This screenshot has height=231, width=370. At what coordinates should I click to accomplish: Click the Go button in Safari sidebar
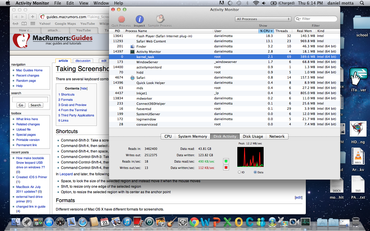pos(21,105)
